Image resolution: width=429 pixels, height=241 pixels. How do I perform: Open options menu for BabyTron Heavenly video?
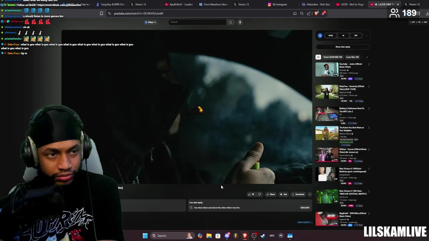[x=369, y=87]
